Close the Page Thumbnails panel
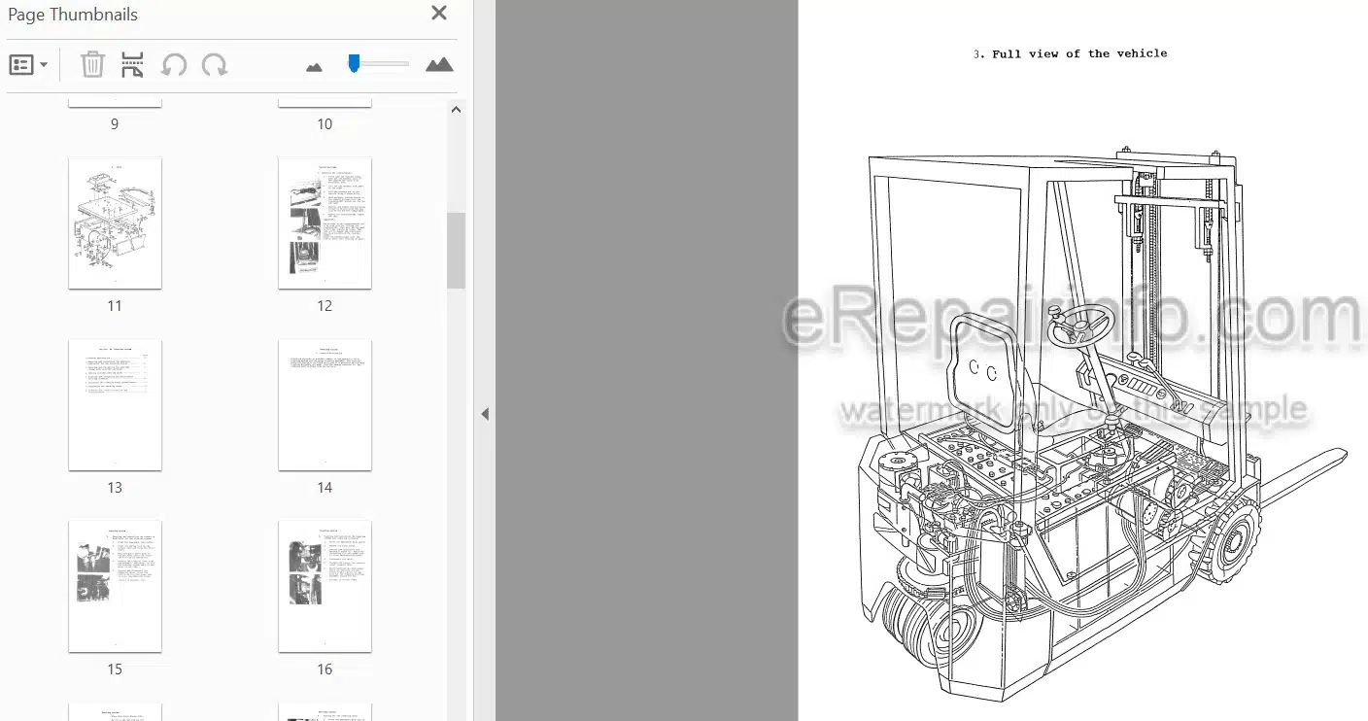 439,14
